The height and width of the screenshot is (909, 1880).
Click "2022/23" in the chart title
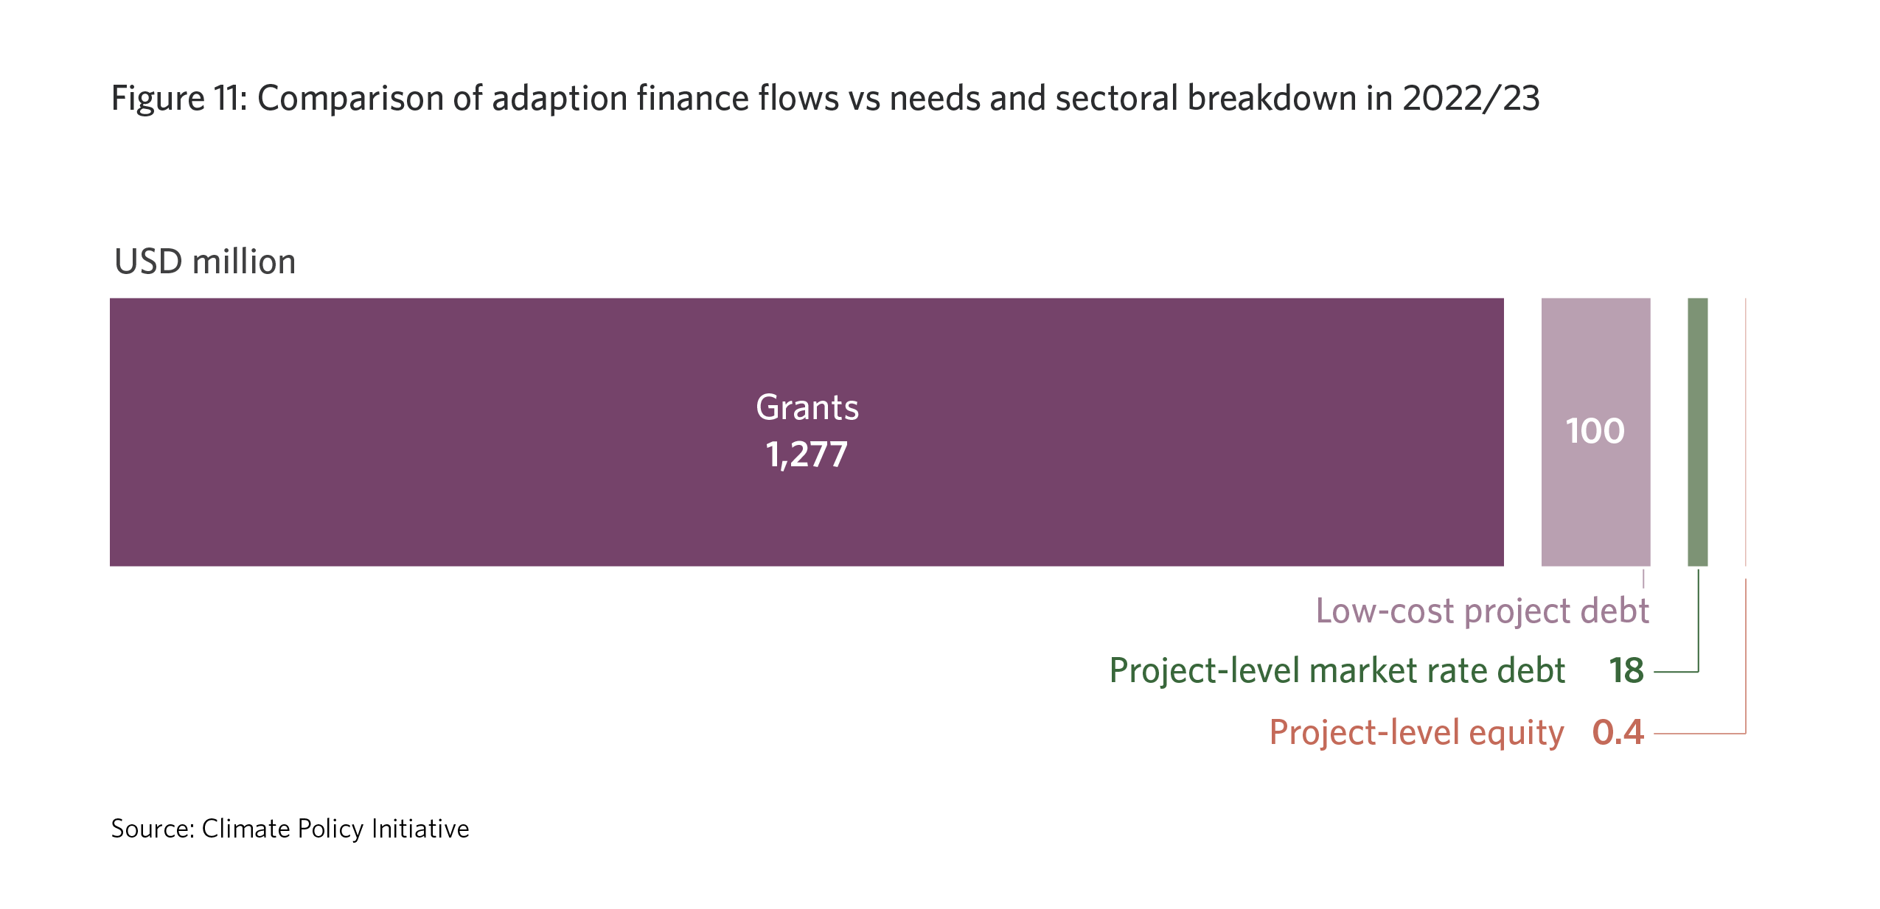(1471, 98)
